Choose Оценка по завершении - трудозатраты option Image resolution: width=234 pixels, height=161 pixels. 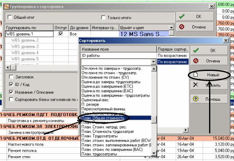click(x=116, y=95)
